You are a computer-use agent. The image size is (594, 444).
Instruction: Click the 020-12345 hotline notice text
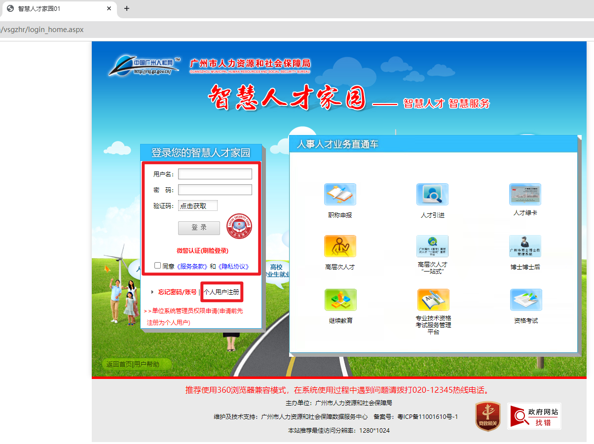coord(337,391)
